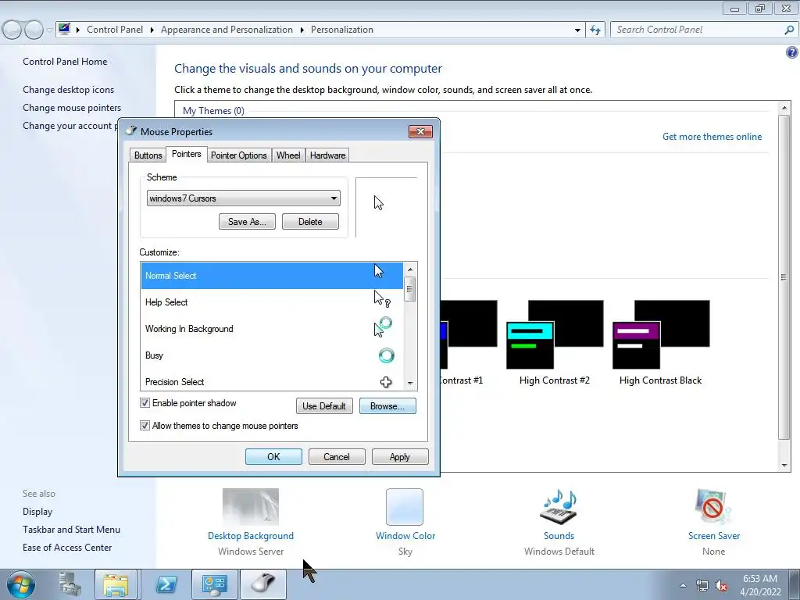Select the Normal Select list row
Viewport: 800px width, 600px height.
272,276
